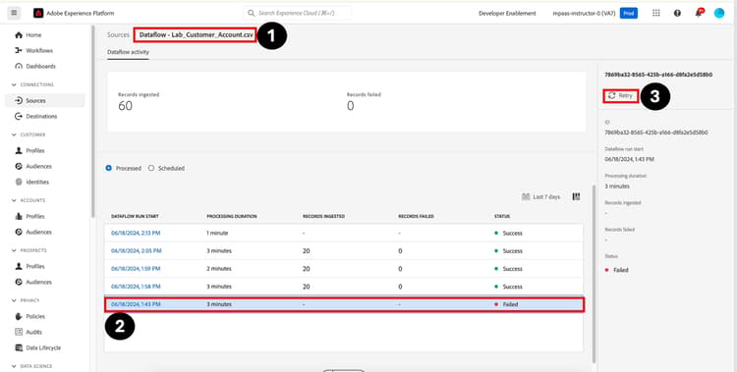Viewport: 737px width, 372px height.
Task: Sort by Dataflow Run Start column header
Action: [x=135, y=217]
